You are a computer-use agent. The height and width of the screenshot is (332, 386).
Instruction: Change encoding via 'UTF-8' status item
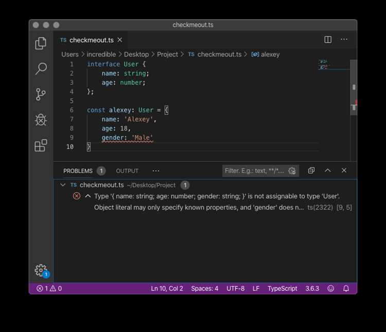(235, 288)
